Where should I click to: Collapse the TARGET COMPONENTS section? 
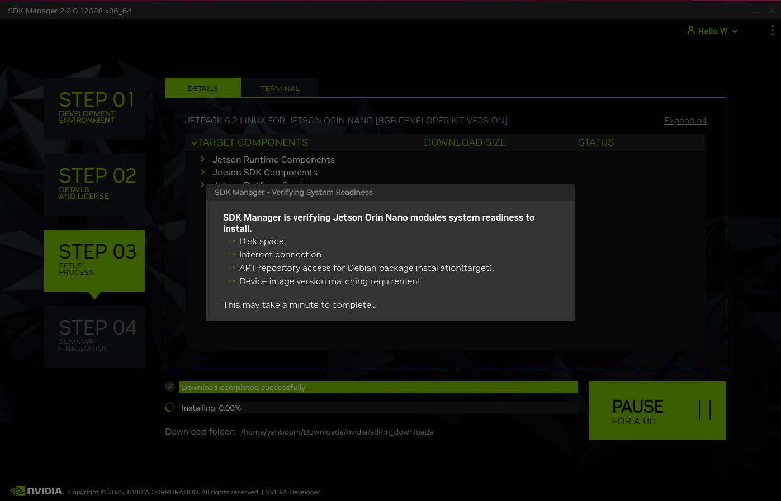pos(194,142)
